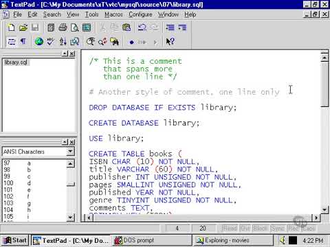Click the Unindent block icon
330x247 pixels.
(x=182, y=27)
